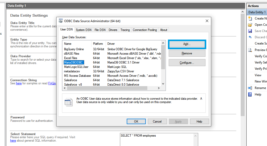The image size is (267, 146).
Task: Click the horizontal scrollbar right arrow
Action: (x=159, y=88)
